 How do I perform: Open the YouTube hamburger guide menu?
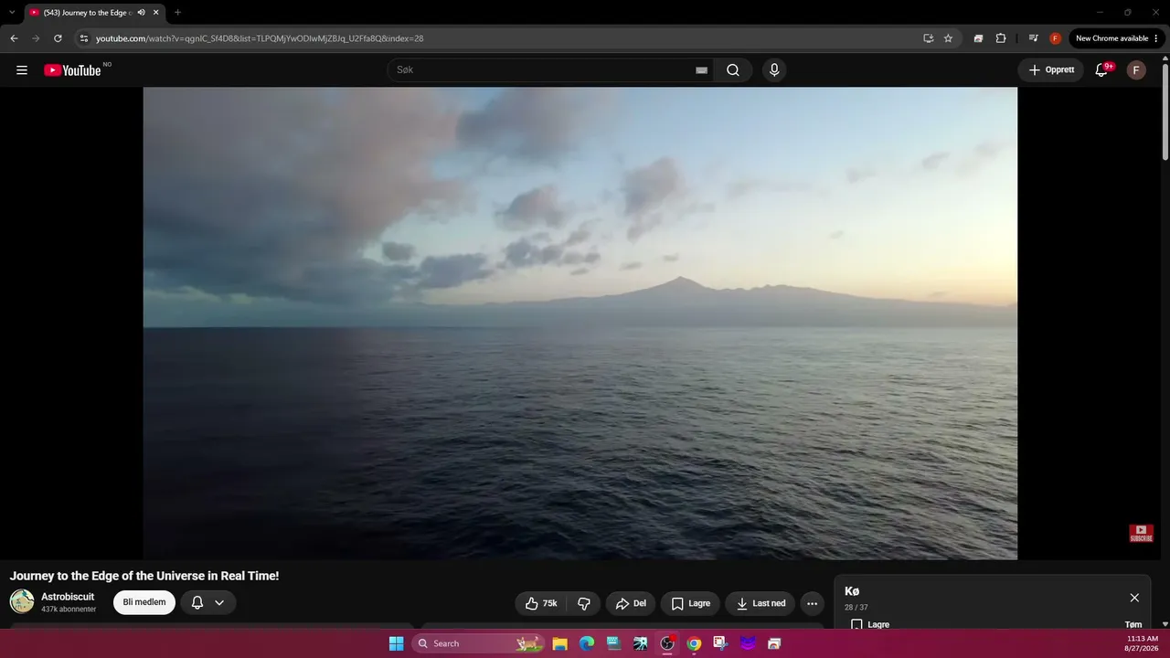(22, 70)
